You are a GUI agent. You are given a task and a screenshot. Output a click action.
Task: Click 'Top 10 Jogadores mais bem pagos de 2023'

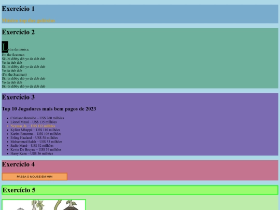[x=49, y=109]
